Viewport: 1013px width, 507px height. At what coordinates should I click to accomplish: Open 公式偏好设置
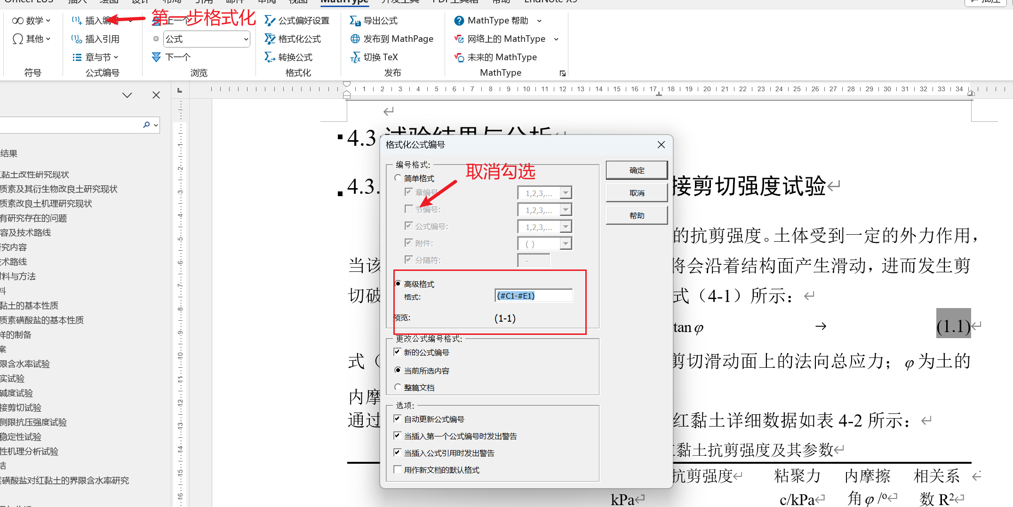pyautogui.click(x=297, y=21)
